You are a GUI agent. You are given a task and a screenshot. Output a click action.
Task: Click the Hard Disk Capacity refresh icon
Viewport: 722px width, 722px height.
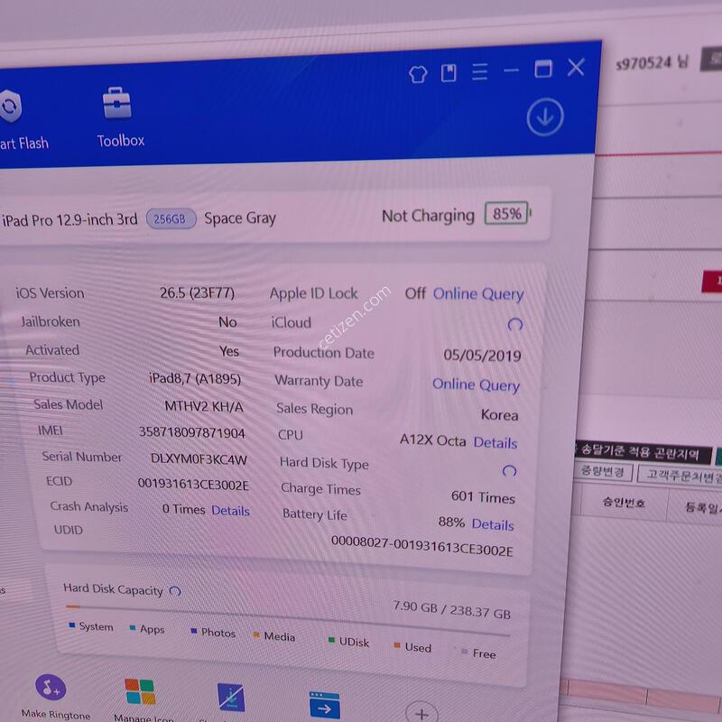(175, 591)
